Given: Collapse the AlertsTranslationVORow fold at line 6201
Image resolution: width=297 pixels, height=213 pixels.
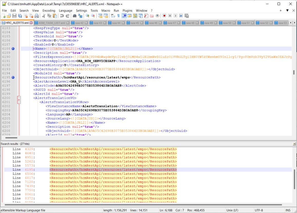Looking at the screenshot, I should (19, 102).
